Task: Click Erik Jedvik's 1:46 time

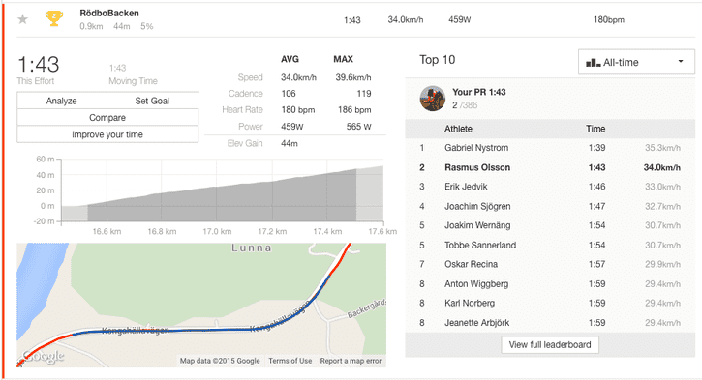Action: 596,187
